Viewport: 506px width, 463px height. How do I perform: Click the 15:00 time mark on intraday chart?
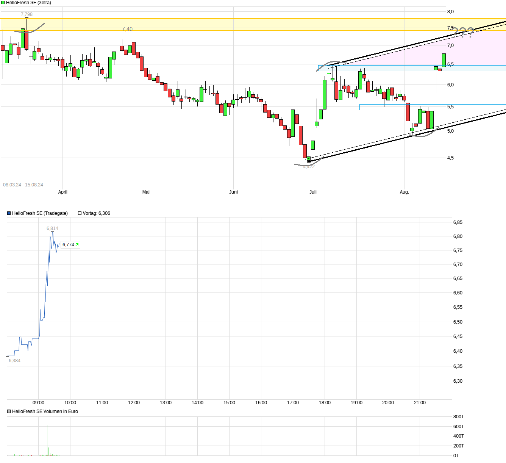[x=229, y=403]
